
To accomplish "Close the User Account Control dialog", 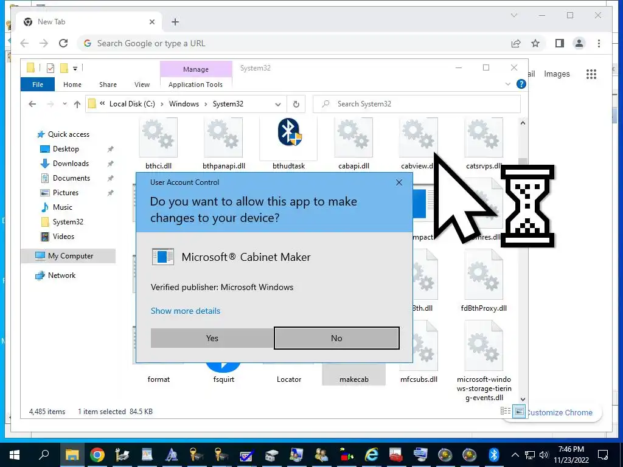I will [x=399, y=182].
